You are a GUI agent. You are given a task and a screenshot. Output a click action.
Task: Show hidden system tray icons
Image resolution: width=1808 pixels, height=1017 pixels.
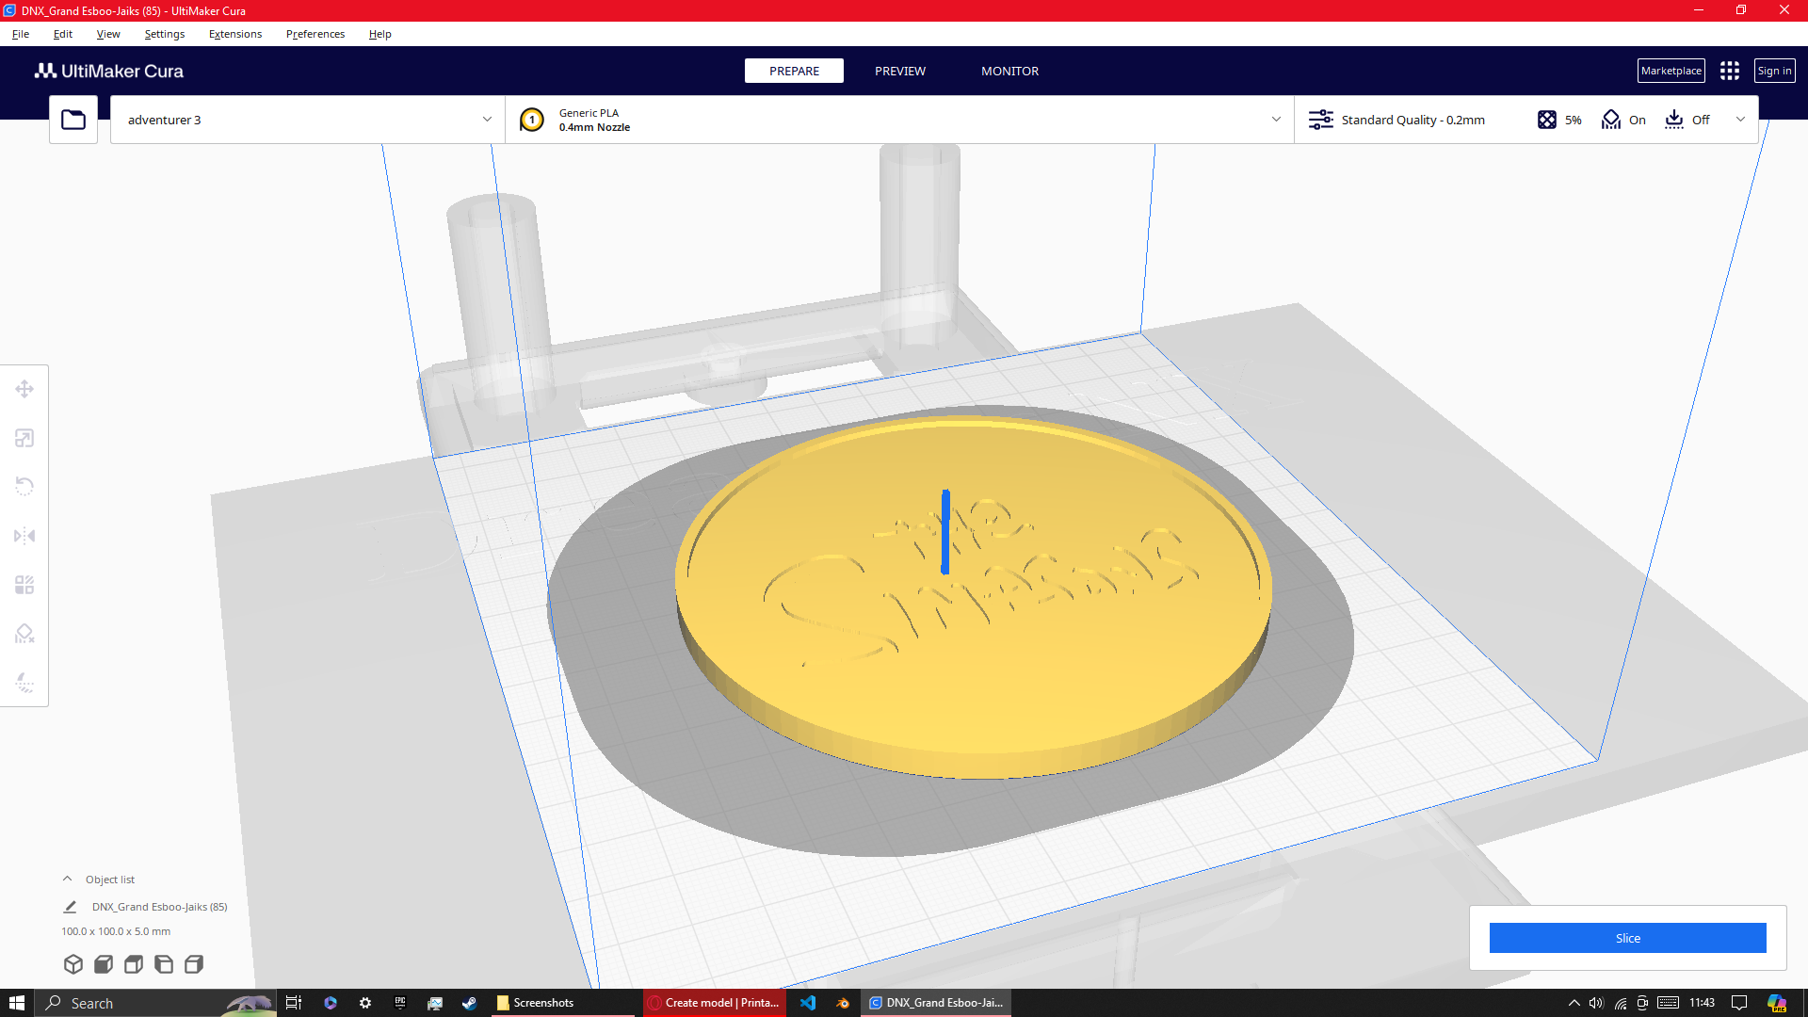pyautogui.click(x=1574, y=1003)
